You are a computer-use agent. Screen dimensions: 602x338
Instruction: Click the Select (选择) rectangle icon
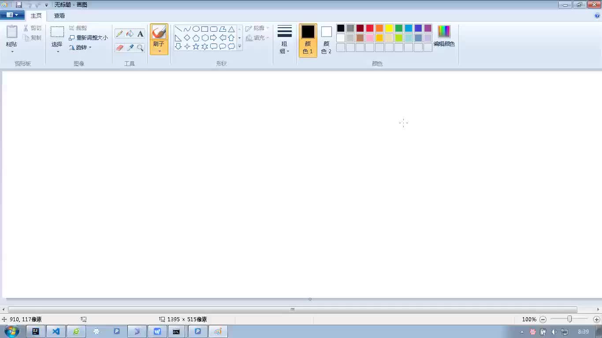tap(57, 32)
